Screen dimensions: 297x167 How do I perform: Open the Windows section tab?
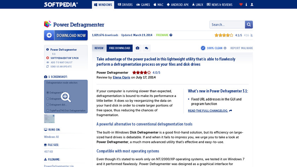click(103, 5)
